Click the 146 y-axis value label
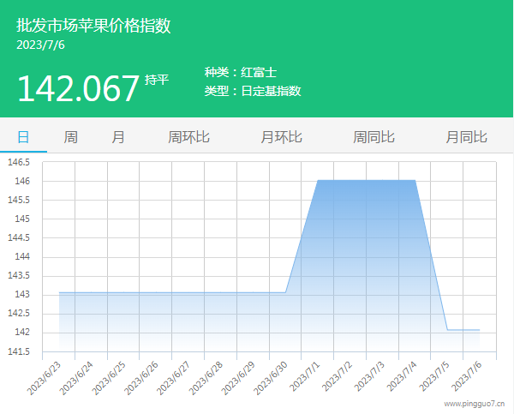Image resolution: width=514 pixels, height=414 pixels. [21, 182]
